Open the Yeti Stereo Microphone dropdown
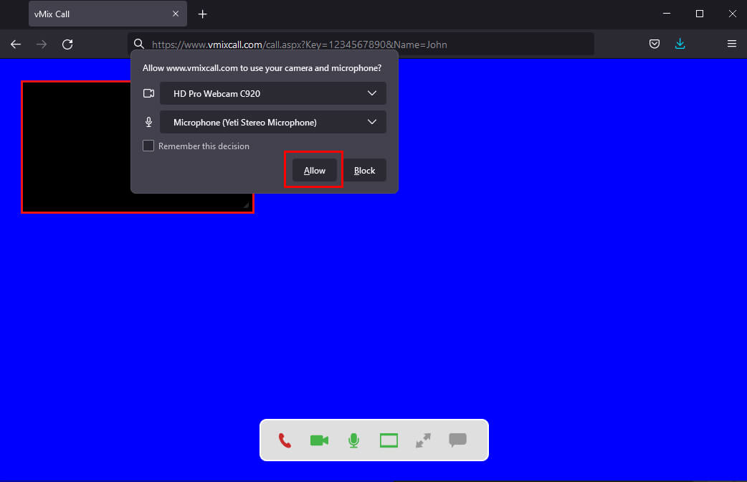 pyautogui.click(x=272, y=122)
